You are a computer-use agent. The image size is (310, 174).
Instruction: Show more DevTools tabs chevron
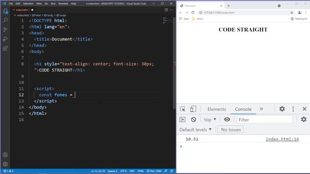point(261,109)
